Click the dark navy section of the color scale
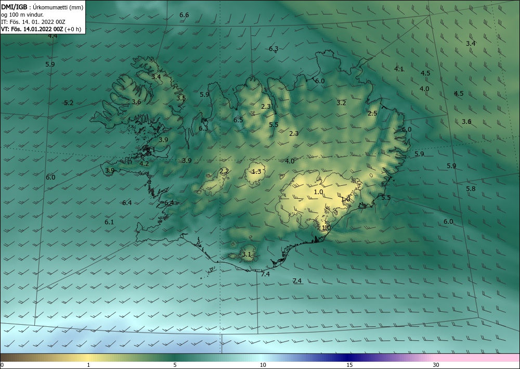The height and width of the screenshot is (369, 520). pos(346,358)
